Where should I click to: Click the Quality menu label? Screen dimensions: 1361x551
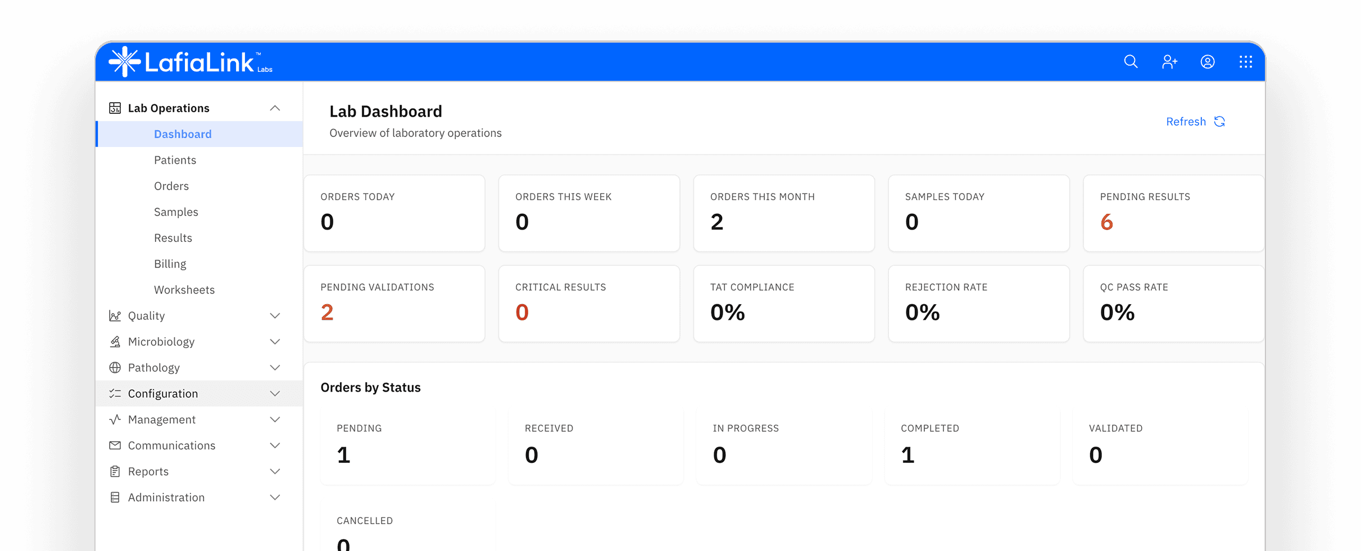coord(147,316)
